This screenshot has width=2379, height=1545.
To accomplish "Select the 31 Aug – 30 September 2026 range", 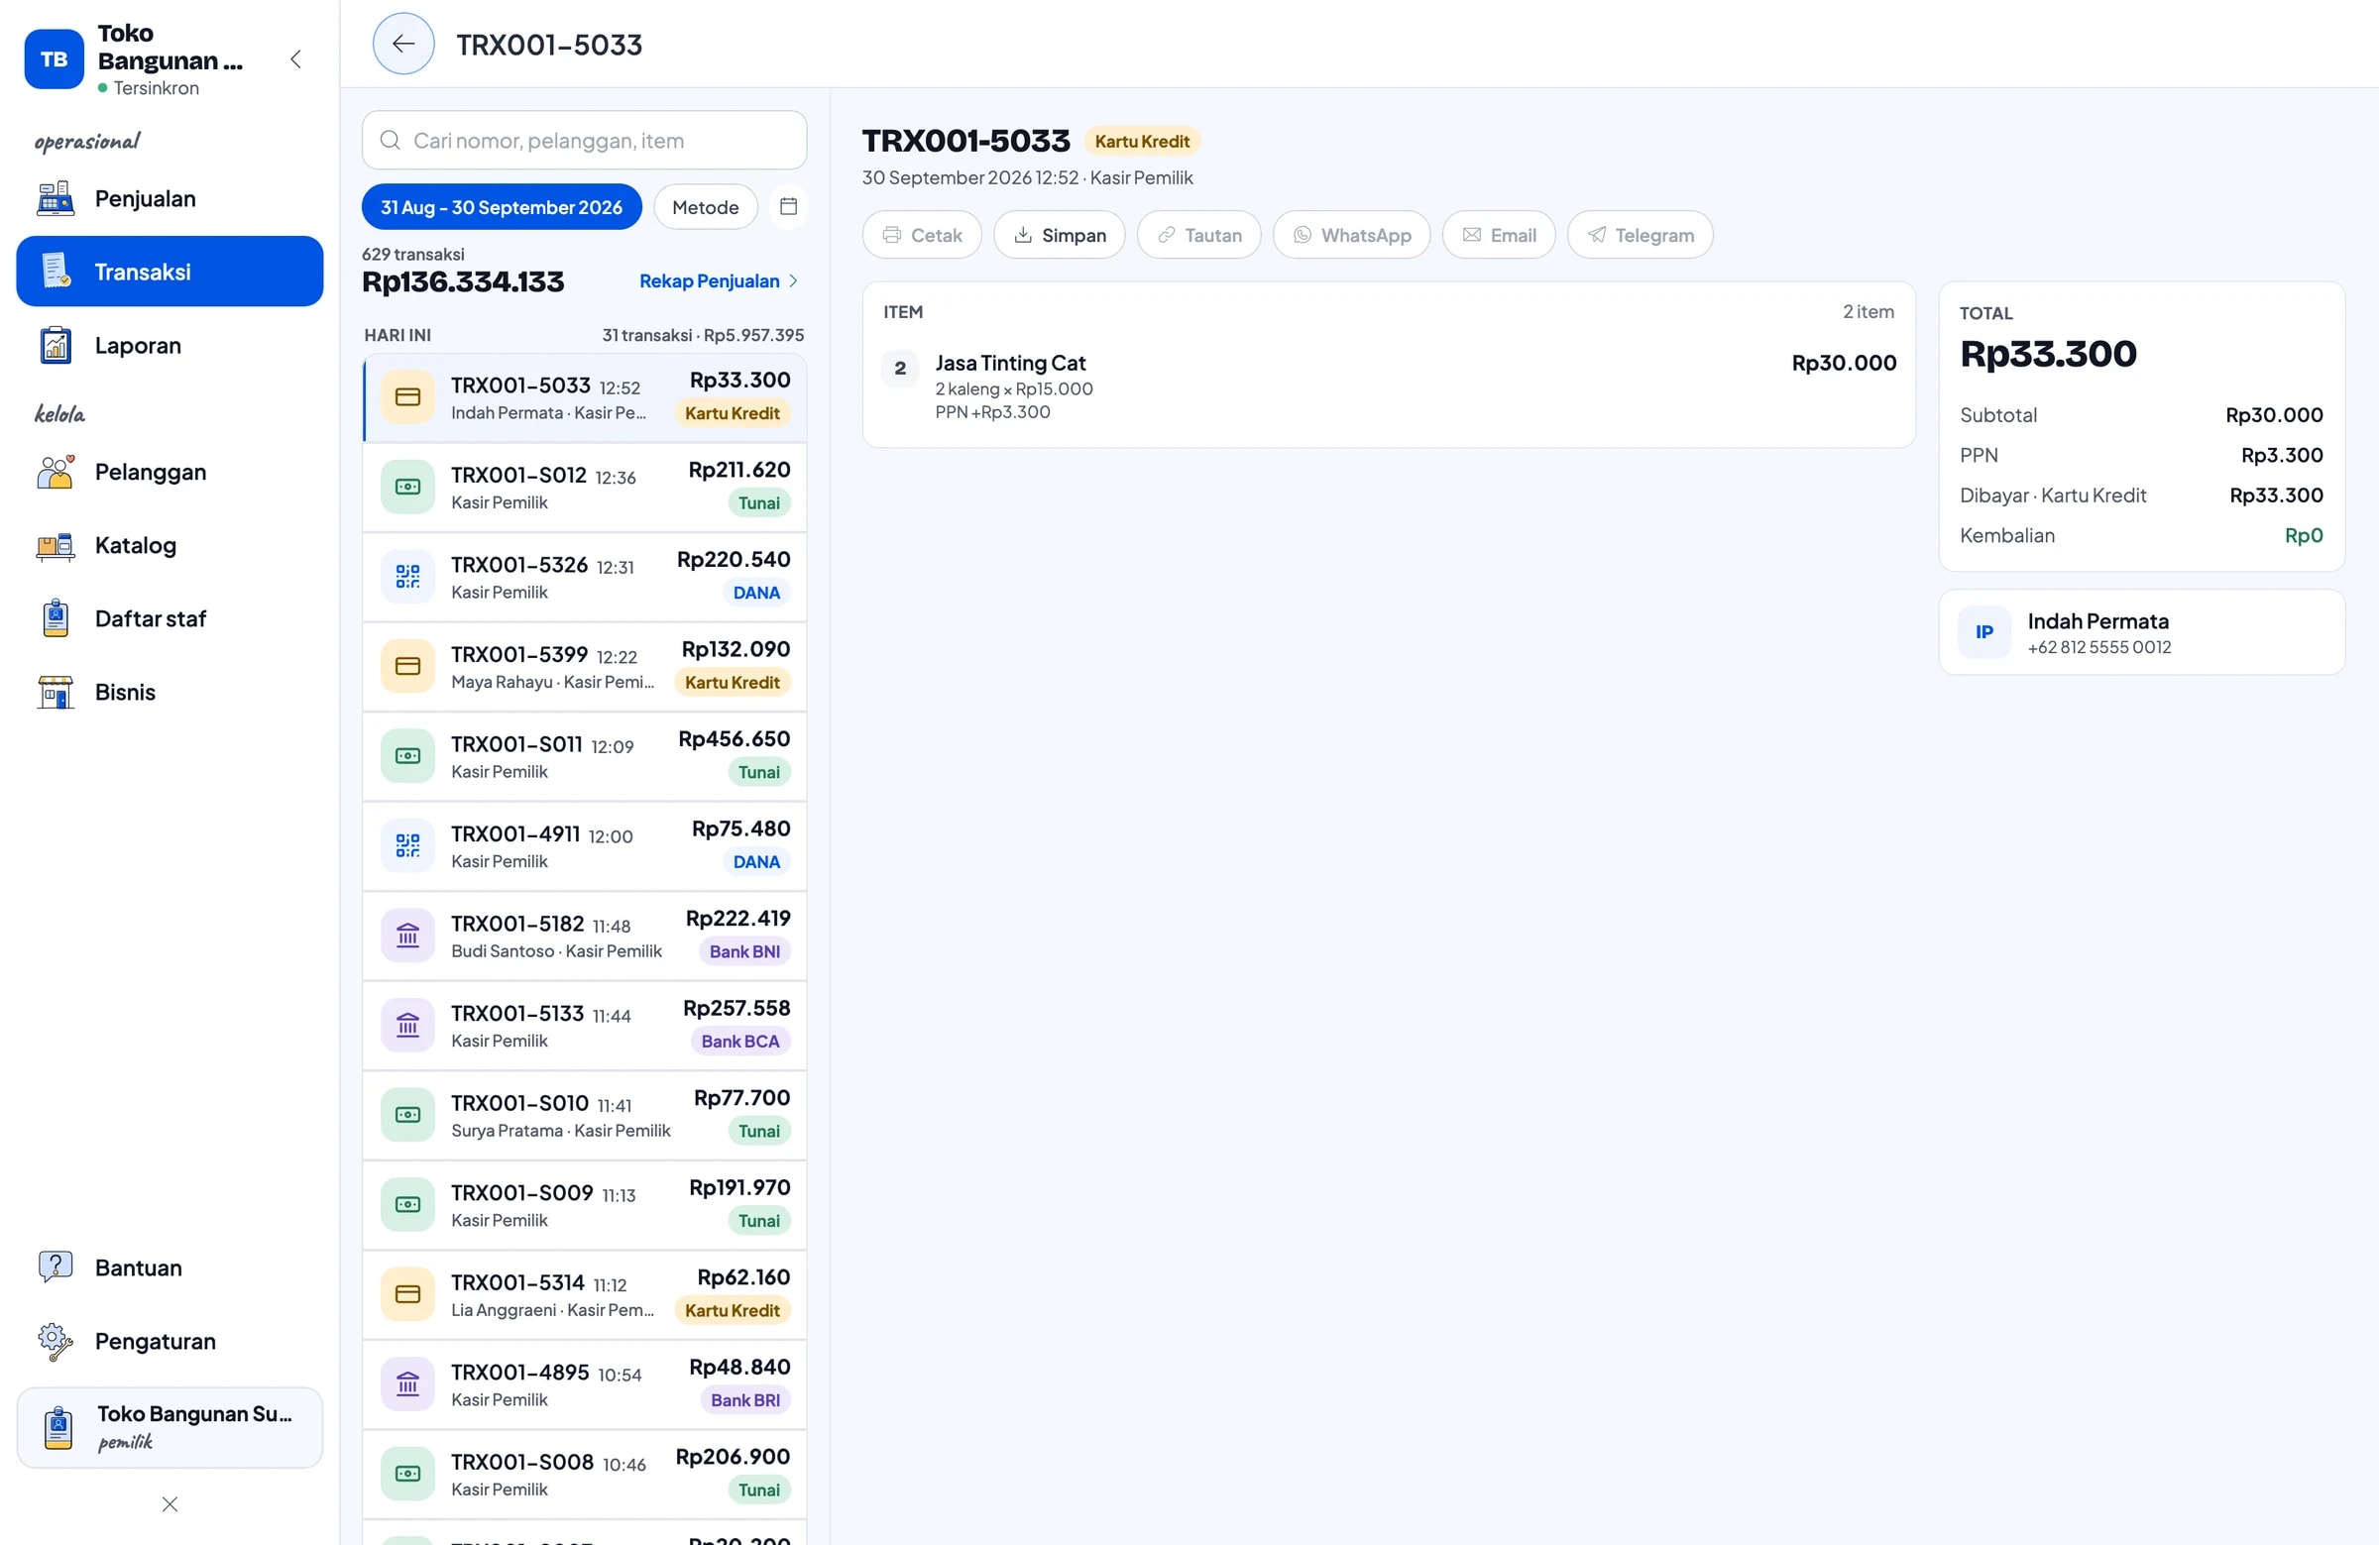I will click(x=502, y=207).
